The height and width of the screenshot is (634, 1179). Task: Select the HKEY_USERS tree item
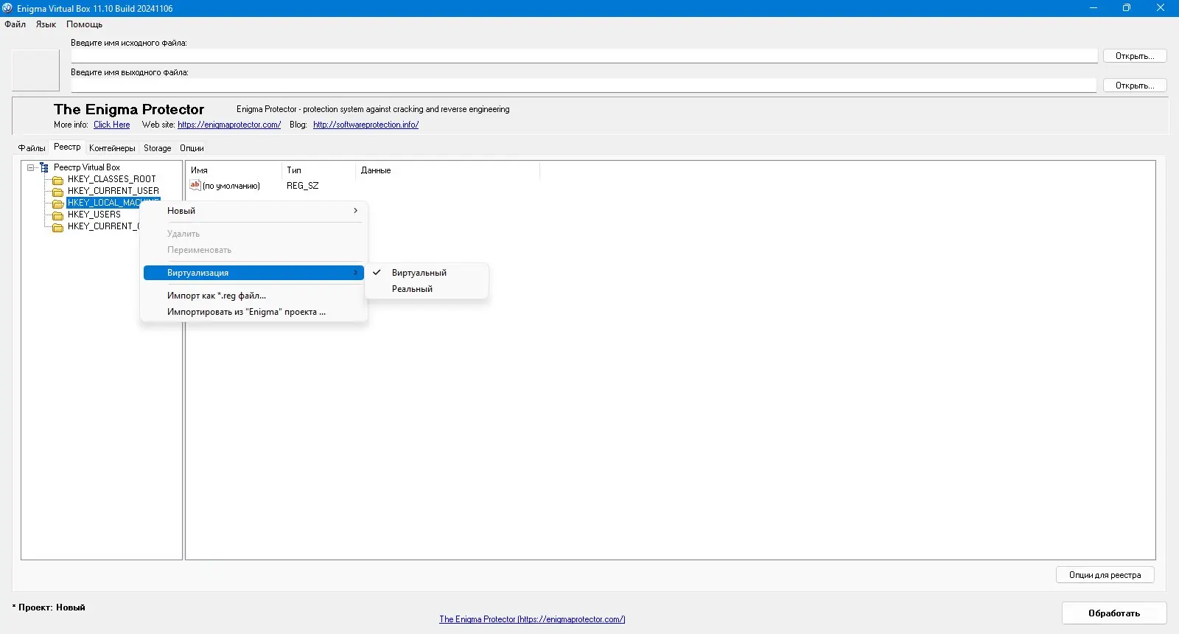[94, 215]
